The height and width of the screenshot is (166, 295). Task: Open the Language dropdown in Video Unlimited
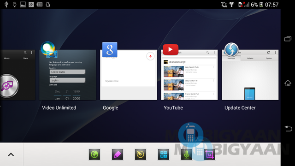(x=67, y=80)
